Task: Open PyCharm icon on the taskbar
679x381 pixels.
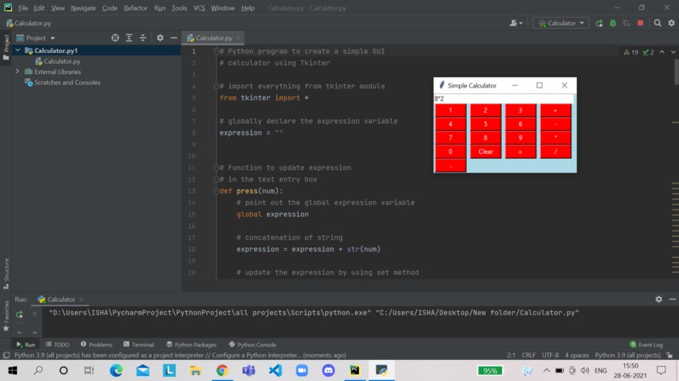Action: point(355,371)
